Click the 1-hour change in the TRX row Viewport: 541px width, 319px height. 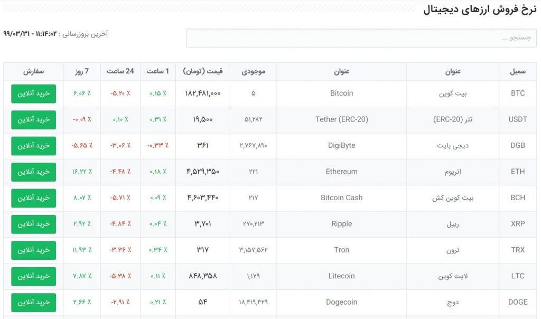[157, 250]
